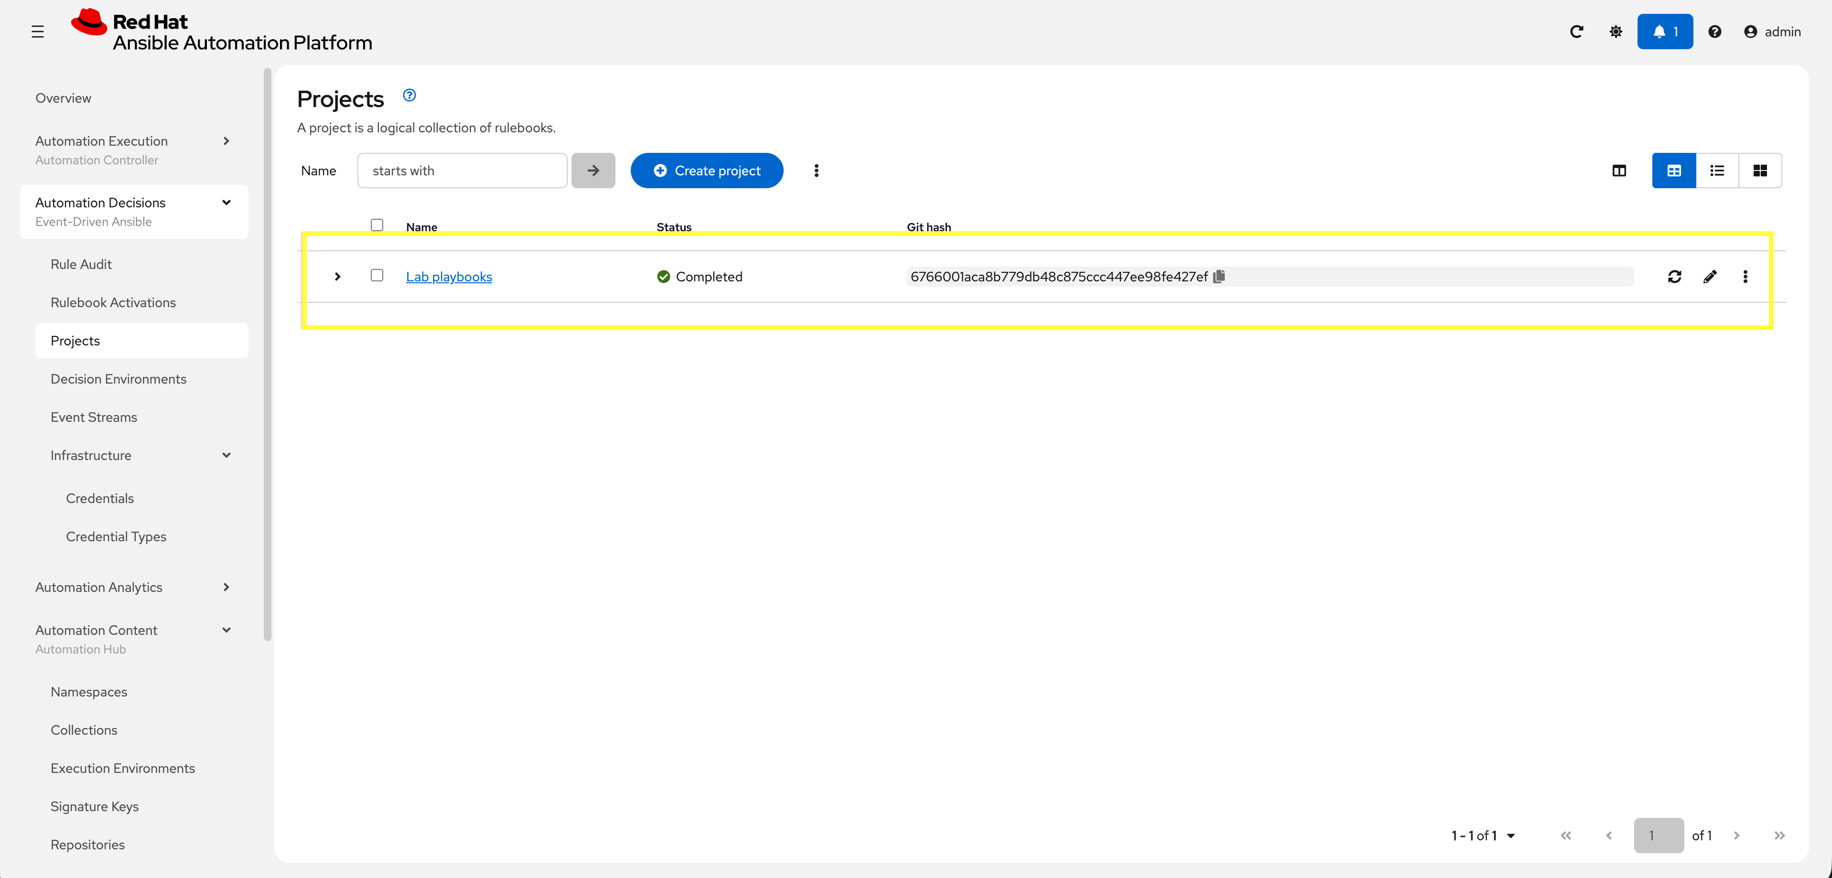Type in the Name filter field
This screenshot has height=878, width=1832.
point(462,171)
